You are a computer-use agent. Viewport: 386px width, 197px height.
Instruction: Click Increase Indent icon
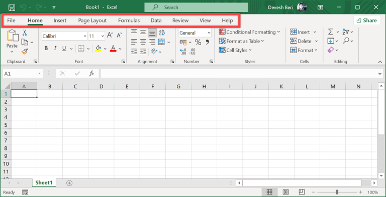(143, 51)
